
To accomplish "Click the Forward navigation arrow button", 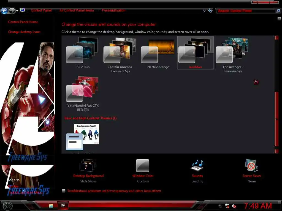I will tap(12, 11).
